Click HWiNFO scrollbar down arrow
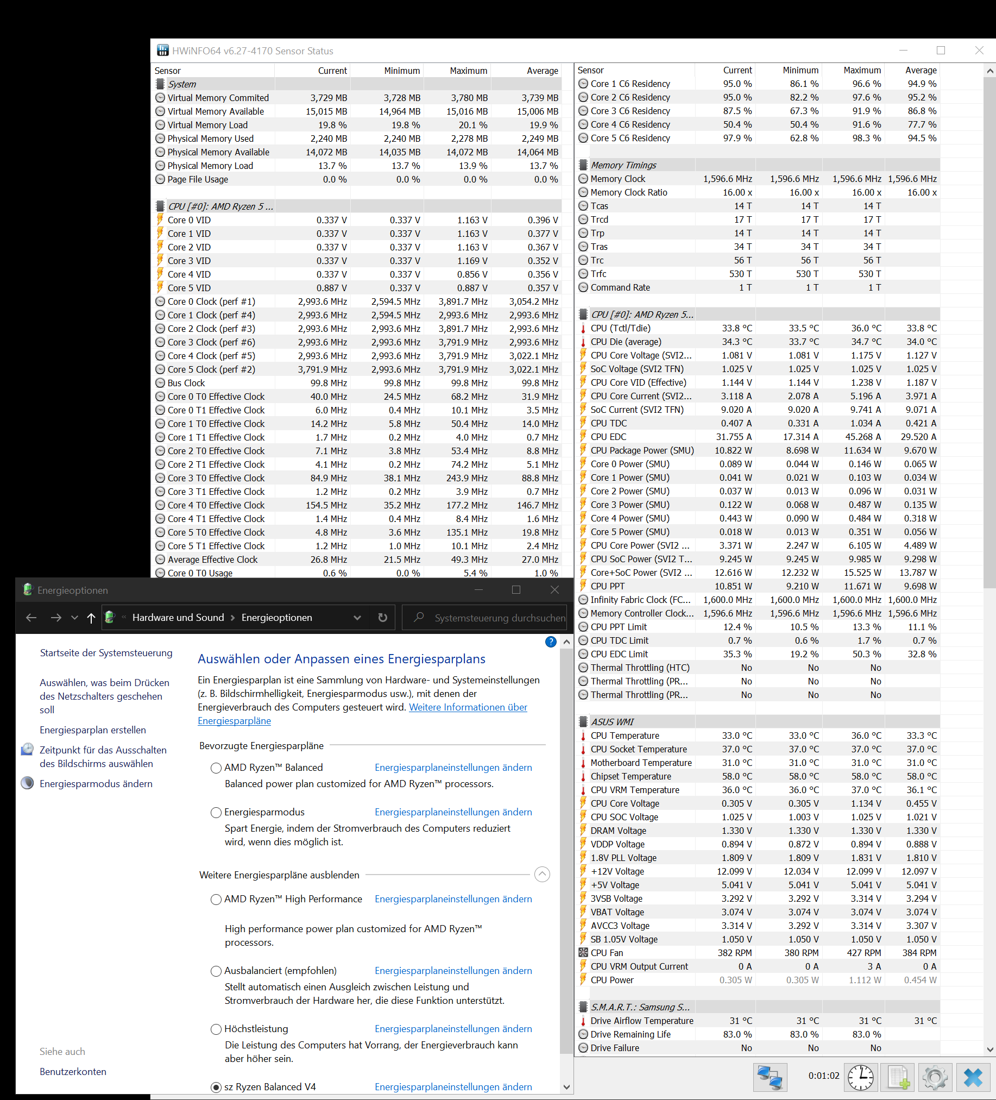 click(989, 1049)
